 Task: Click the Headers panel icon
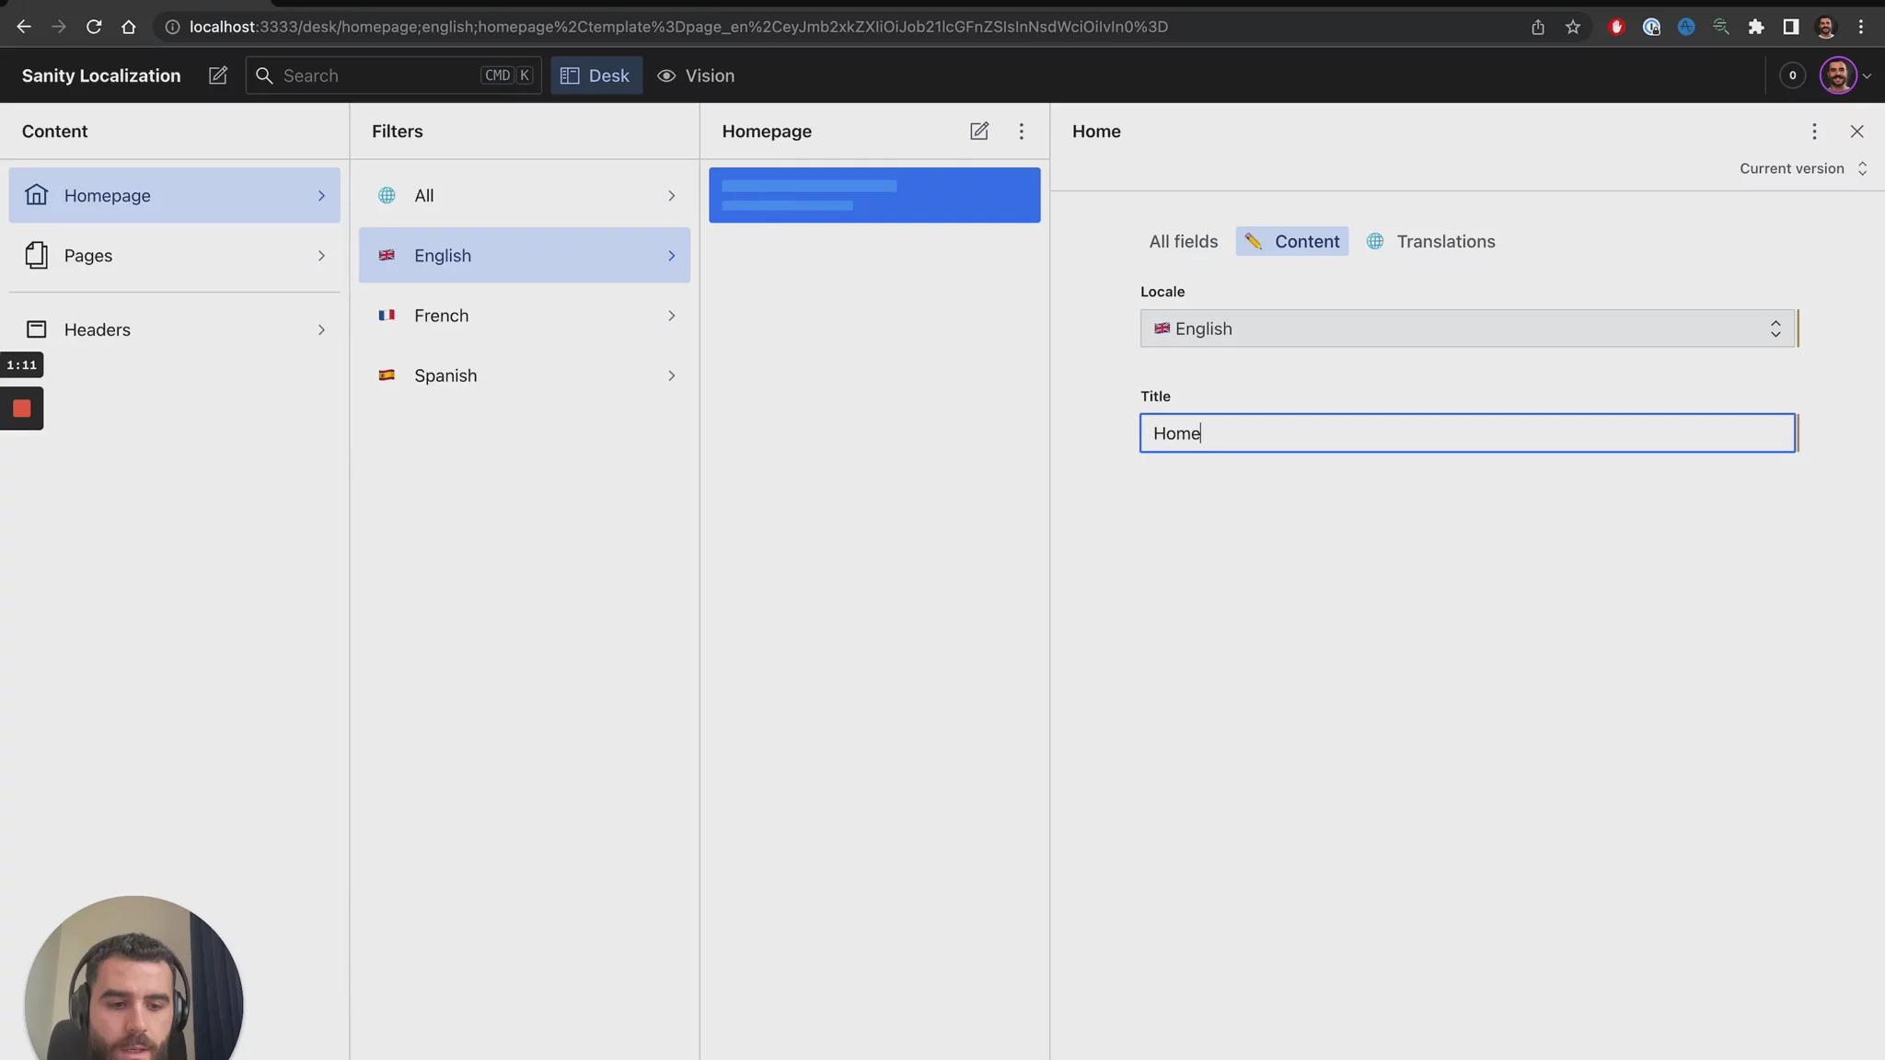[37, 329]
